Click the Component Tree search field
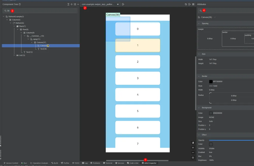The height and width of the screenshot is (166, 254). 40,11
